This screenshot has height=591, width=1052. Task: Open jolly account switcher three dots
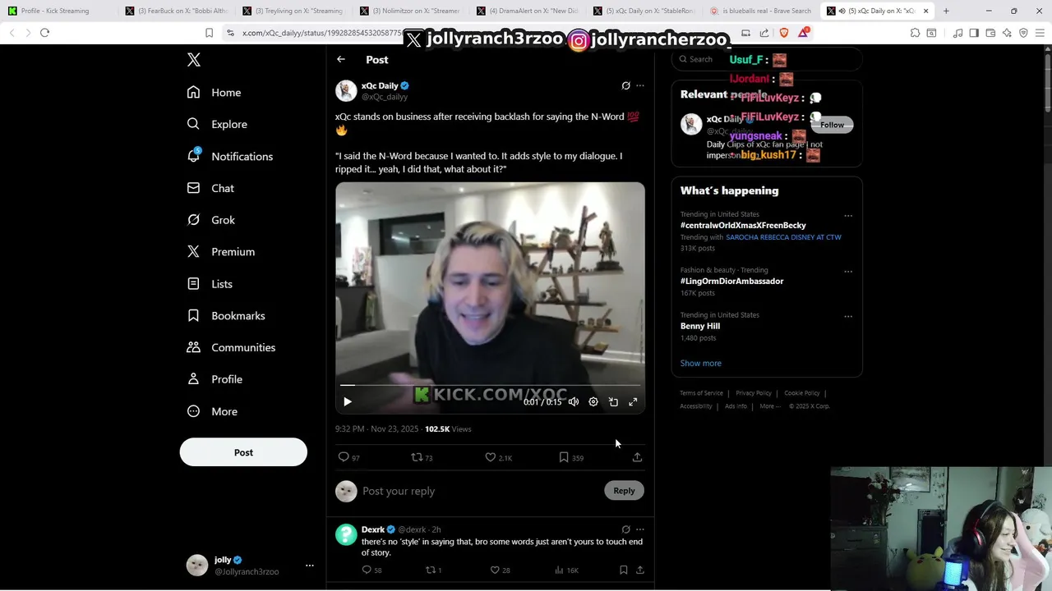click(309, 565)
